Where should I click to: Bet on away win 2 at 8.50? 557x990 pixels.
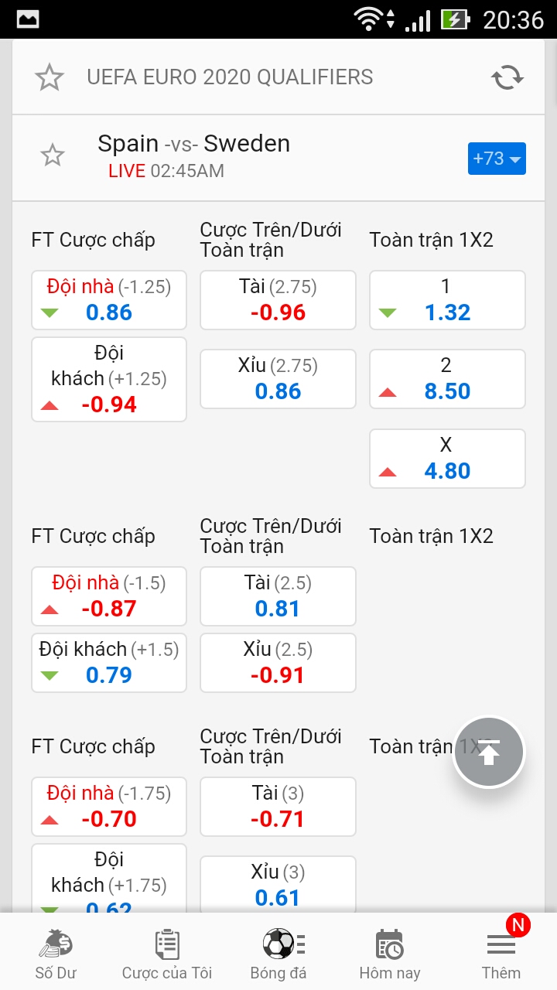pyautogui.click(x=447, y=379)
